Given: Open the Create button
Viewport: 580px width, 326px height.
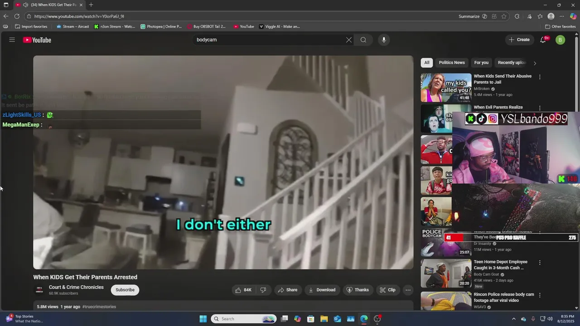Looking at the screenshot, I should (x=519, y=40).
